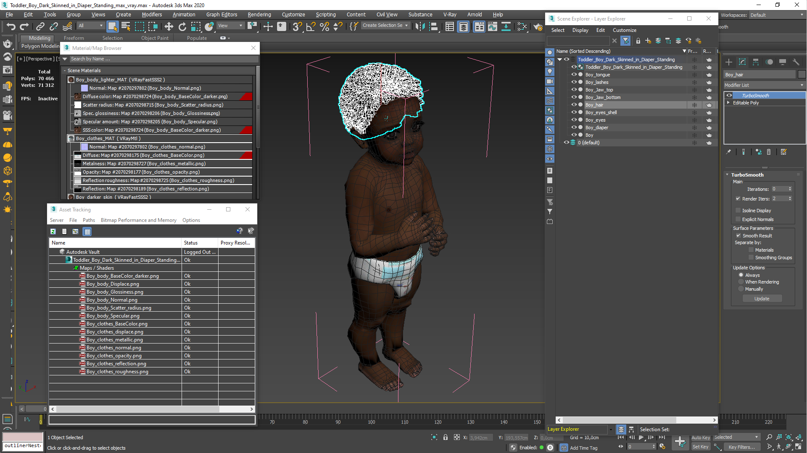The height and width of the screenshot is (453, 807).
Task: Open Bitmap Performance and Memory menu
Action: 138,220
